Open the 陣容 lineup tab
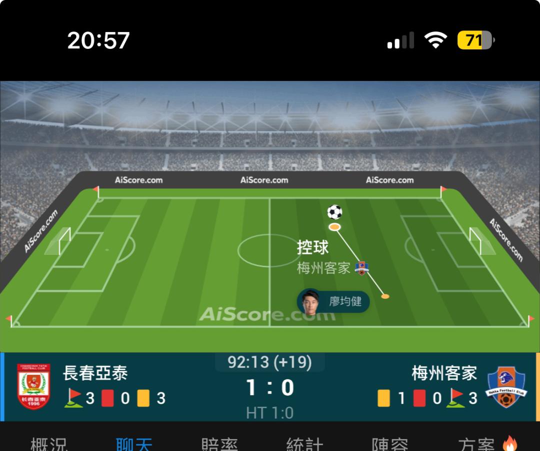The height and width of the screenshot is (451, 540). coord(390,444)
